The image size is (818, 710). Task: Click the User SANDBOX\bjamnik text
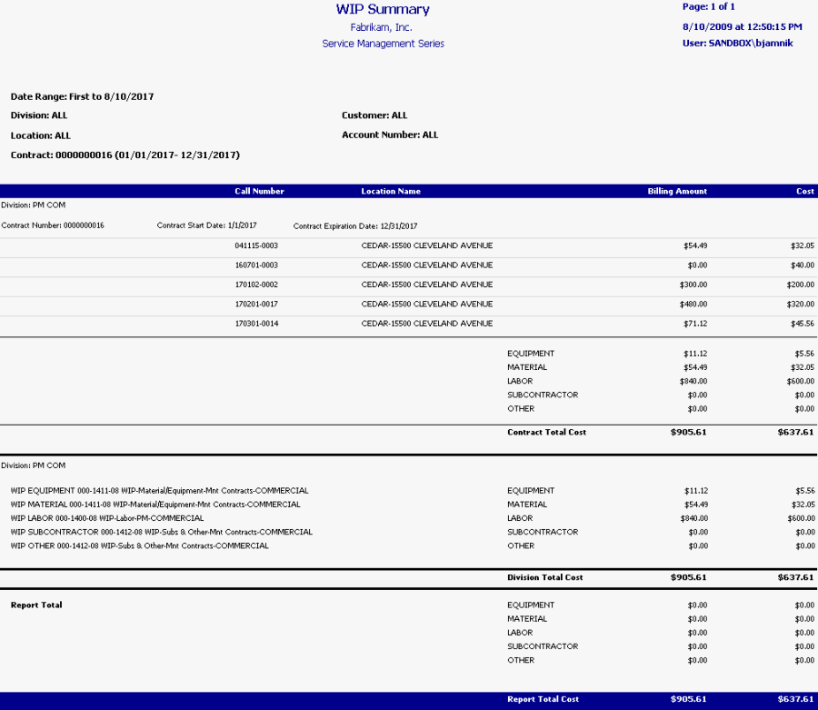(x=737, y=43)
